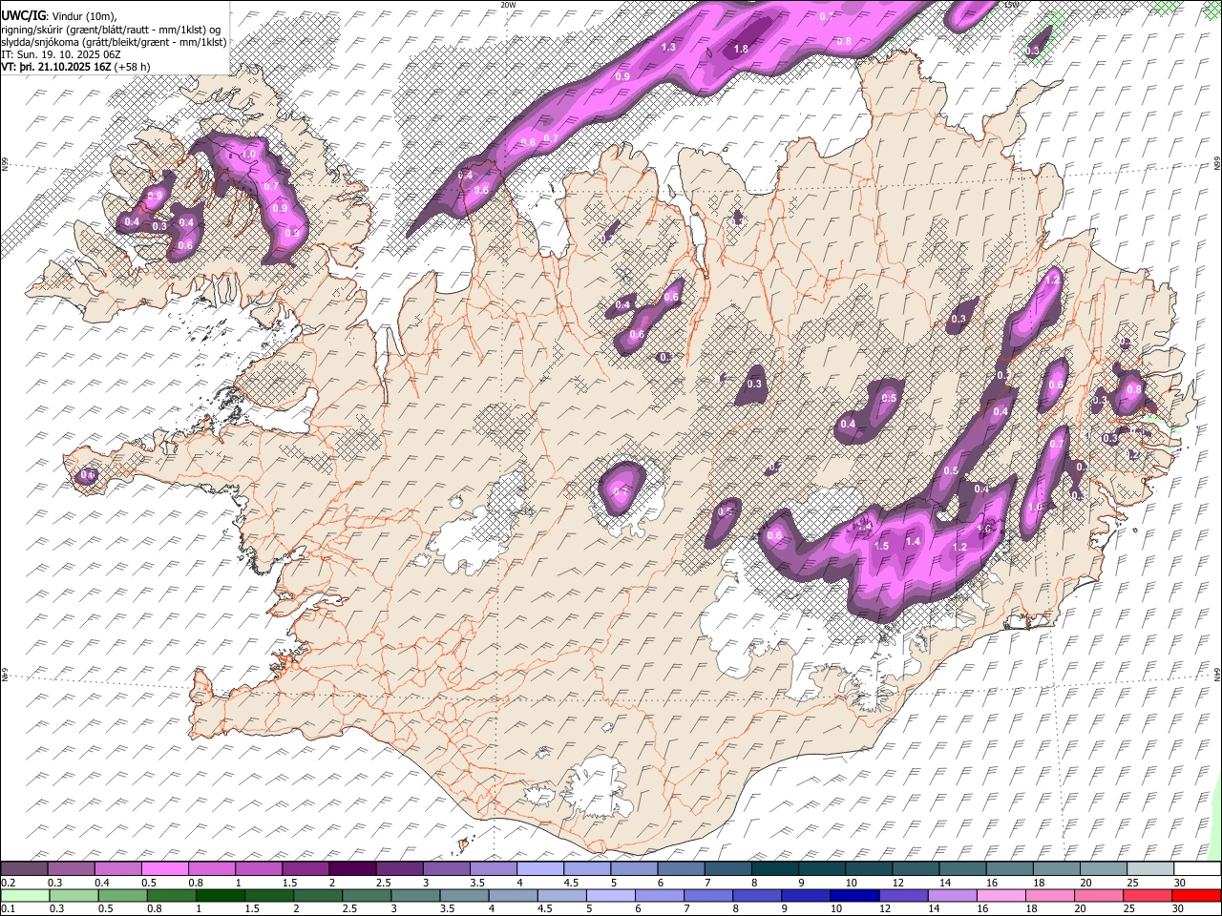Pick the pink 18 rain legend swatch
Image resolution: width=1222 pixels, height=916 pixels.
(x=1050, y=895)
